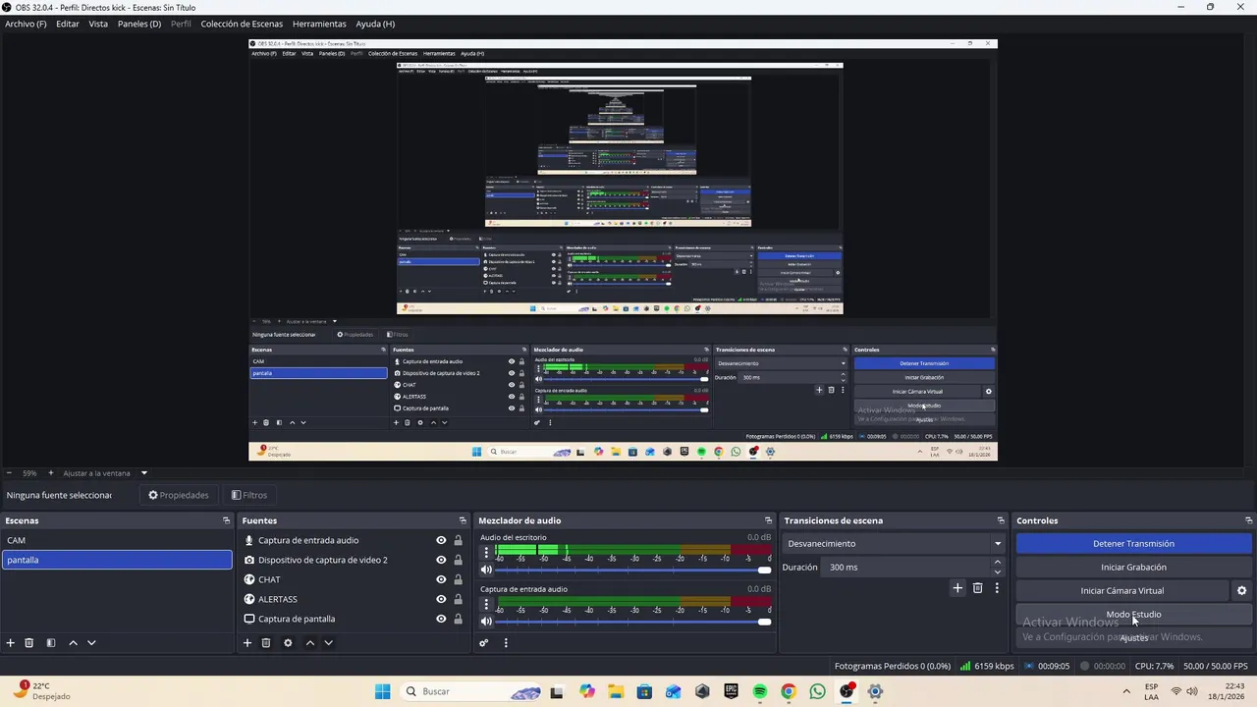The width and height of the screenshot is (1257, 707).
Task: Open the Herramientas menu
Action: 319,24
